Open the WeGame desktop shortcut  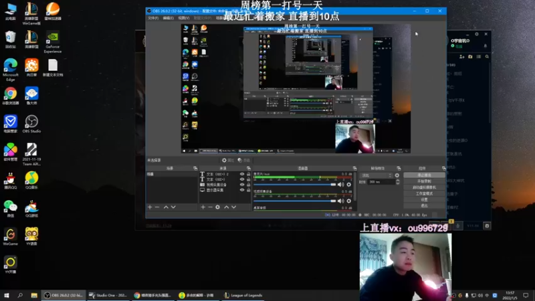tap(10, 237)
